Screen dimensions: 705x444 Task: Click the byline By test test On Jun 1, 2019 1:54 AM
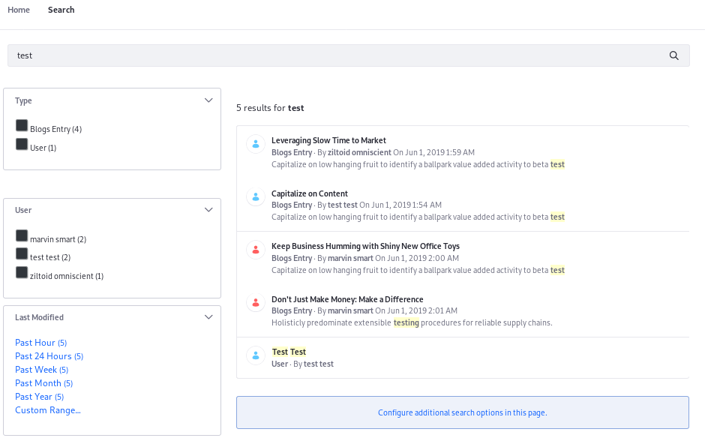379,205
